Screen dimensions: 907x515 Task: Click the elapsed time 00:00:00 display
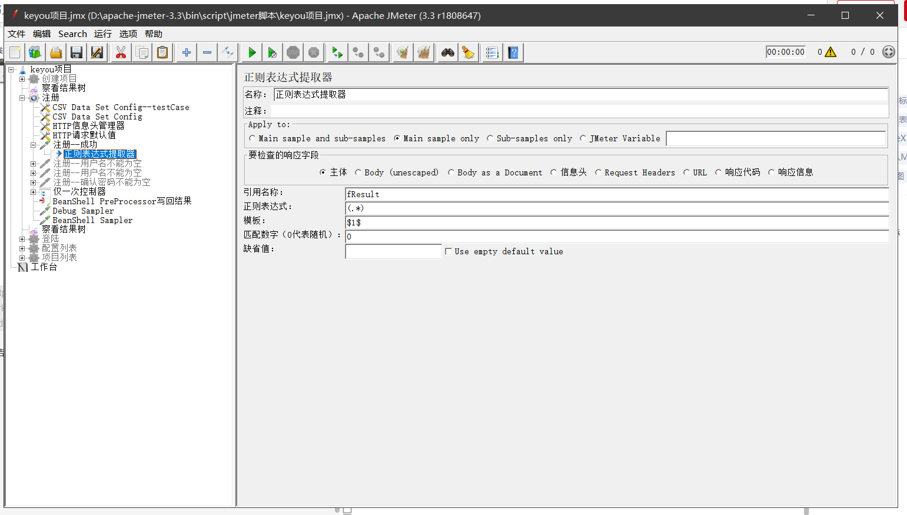click(x=786, y=52)
